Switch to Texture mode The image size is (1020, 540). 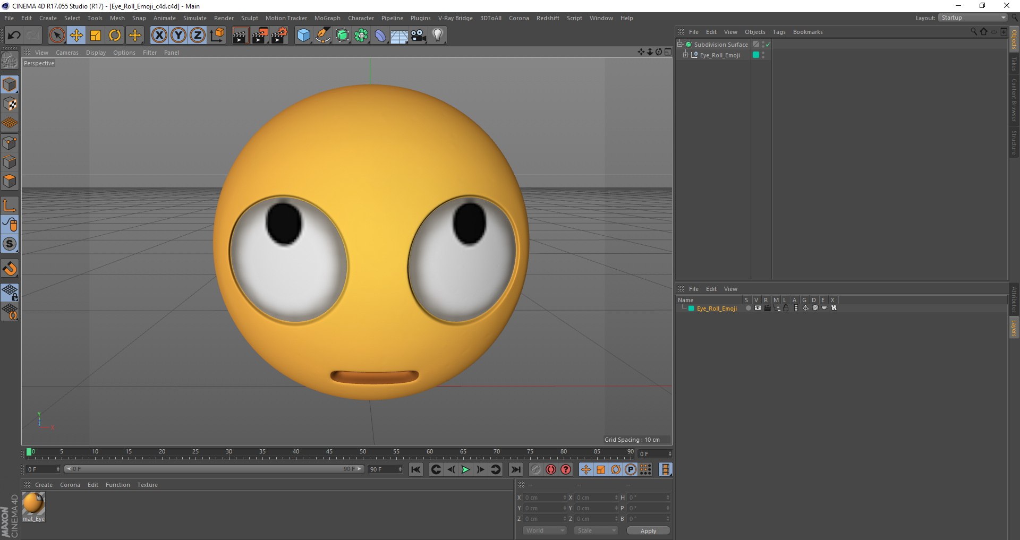point(10,104)
